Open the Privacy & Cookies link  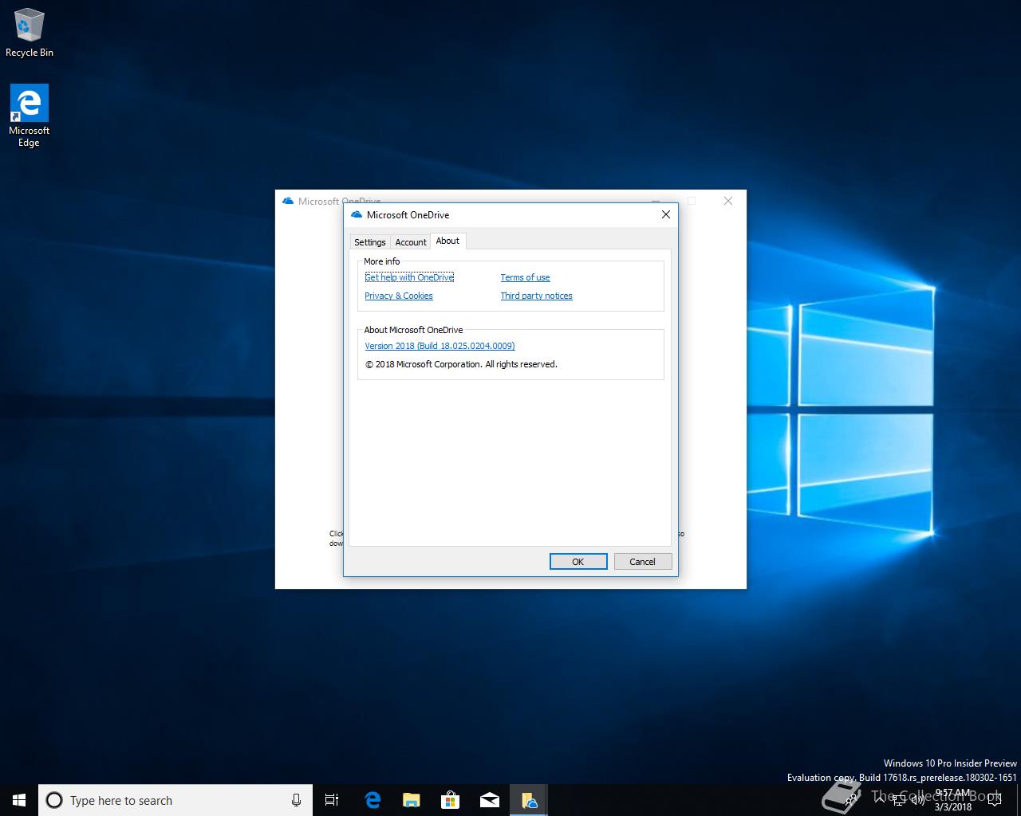[399, 296]
